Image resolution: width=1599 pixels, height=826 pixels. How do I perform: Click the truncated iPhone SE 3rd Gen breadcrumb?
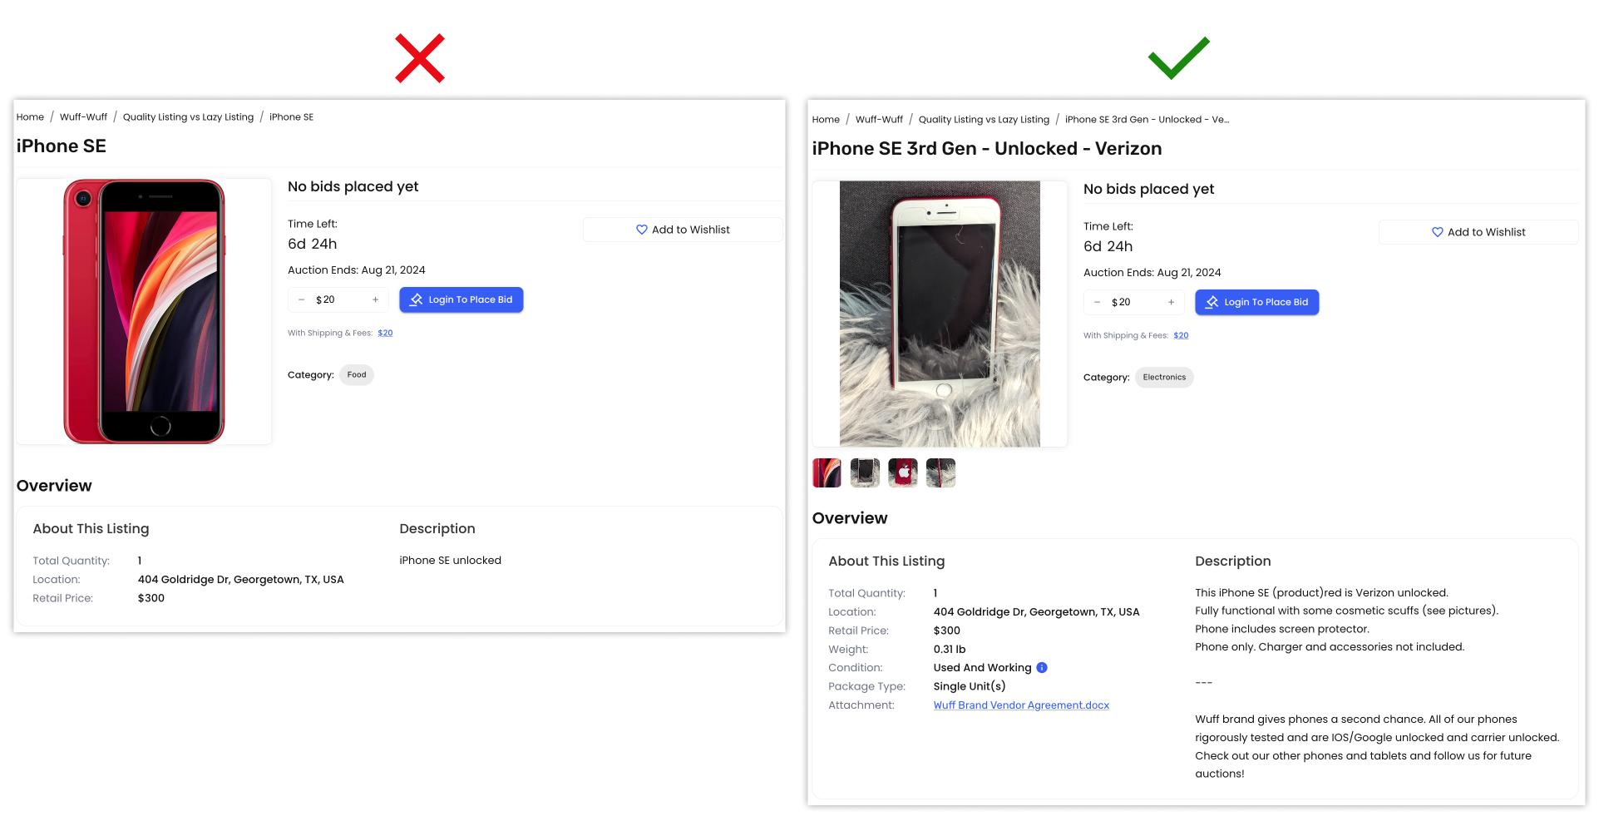[1147, 120]
